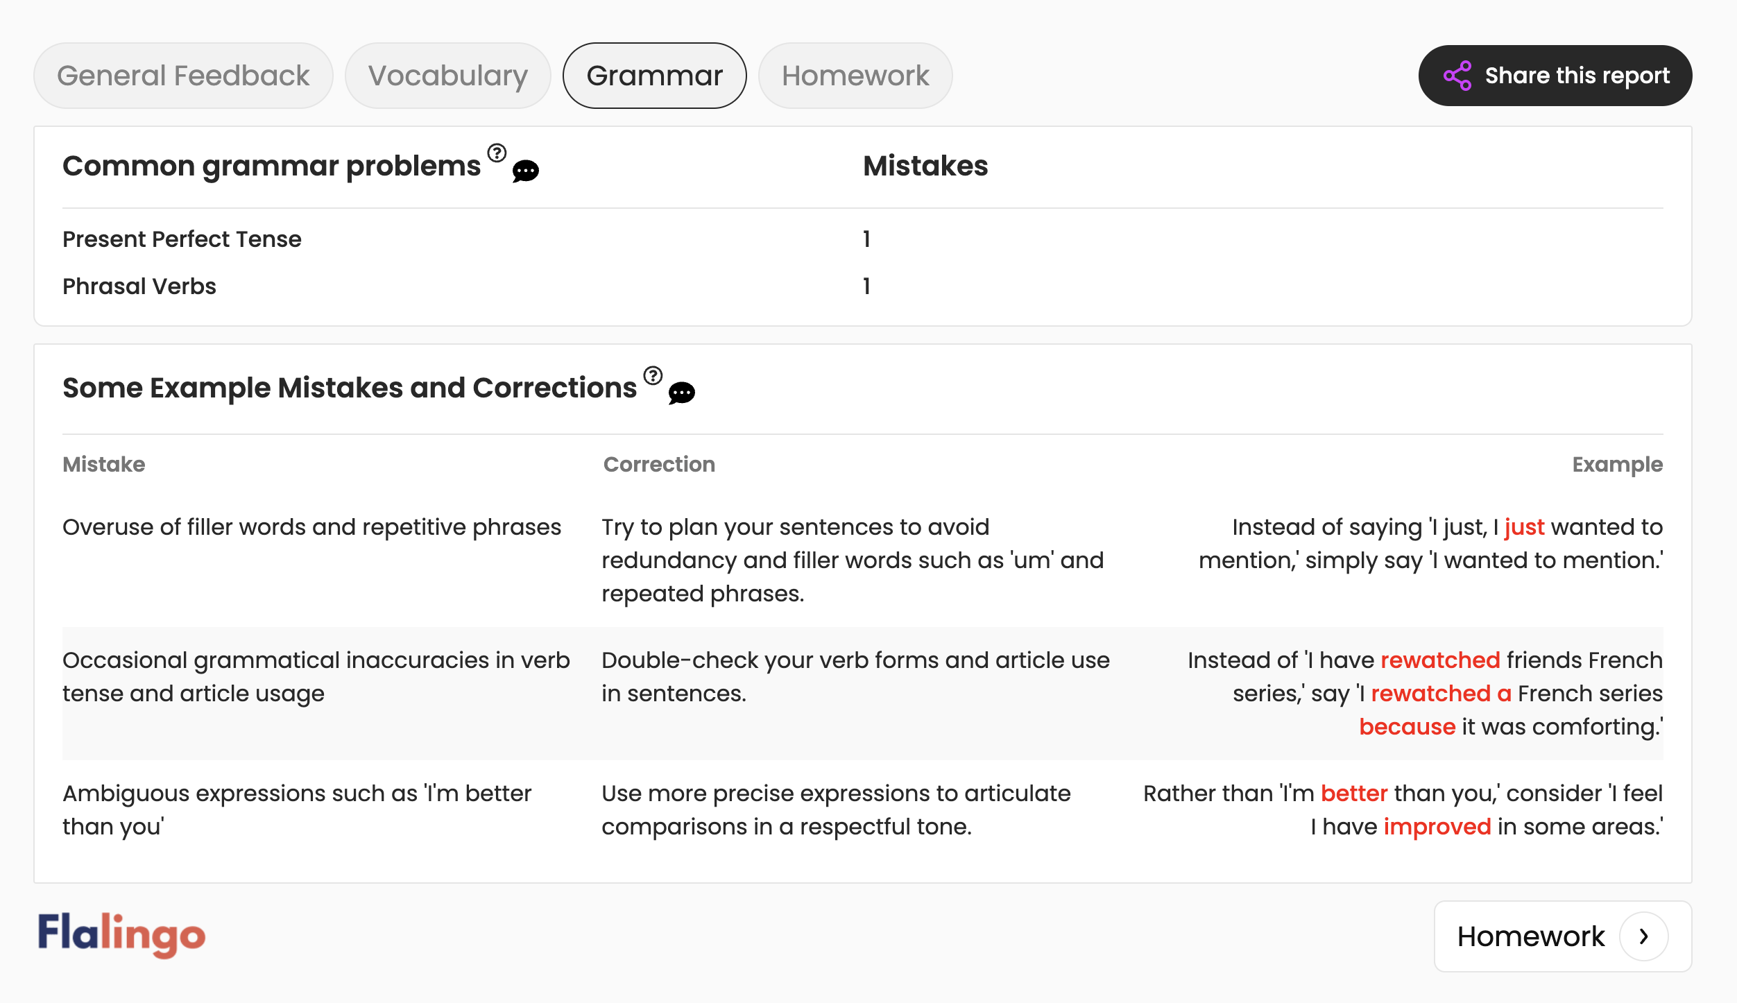Open chat bubble beside Example Mistakes and Corrections
This screenshot has height=1003, width=1737.
(682, 393)
